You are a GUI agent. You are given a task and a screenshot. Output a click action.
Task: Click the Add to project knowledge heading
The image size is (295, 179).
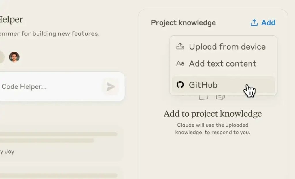click(x=213, y=114)
